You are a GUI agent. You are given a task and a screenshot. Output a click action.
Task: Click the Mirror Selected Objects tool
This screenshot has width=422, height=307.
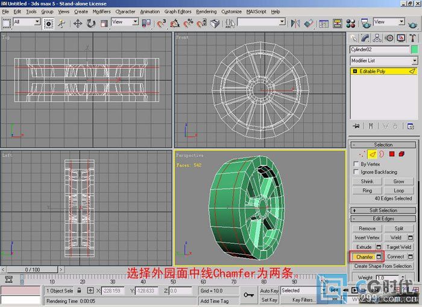(x=295, y=24)
